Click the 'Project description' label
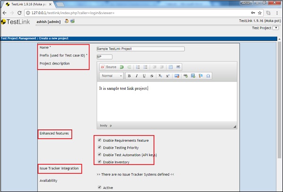283x192 pixels. tap(55, 64)
